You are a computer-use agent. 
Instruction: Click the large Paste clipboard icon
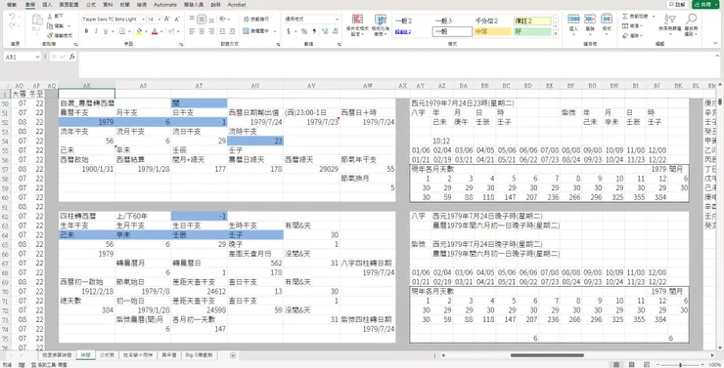tap(37, 20)
